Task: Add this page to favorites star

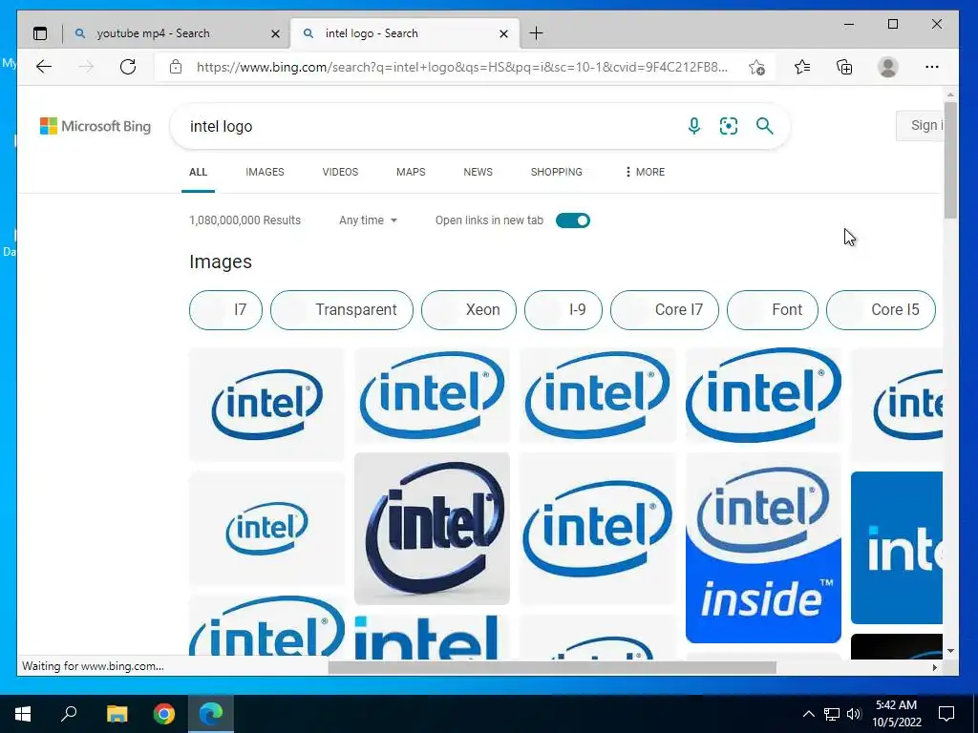Action: point(756,67)
